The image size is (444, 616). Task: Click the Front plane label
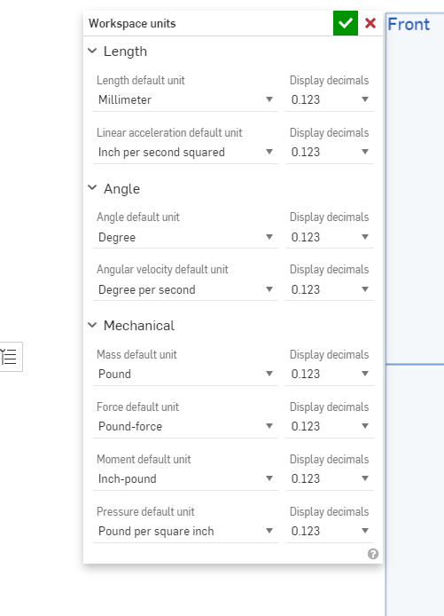409,24
